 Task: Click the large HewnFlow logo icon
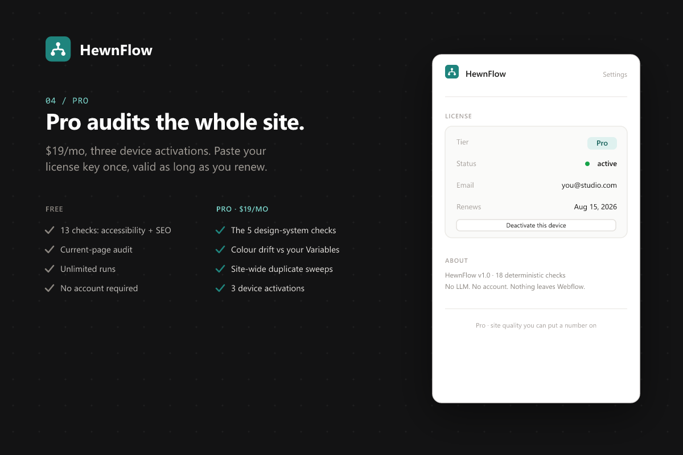tap(58, 49)
